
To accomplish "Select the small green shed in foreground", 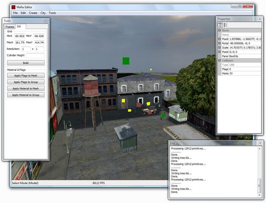I will (126, 138).
